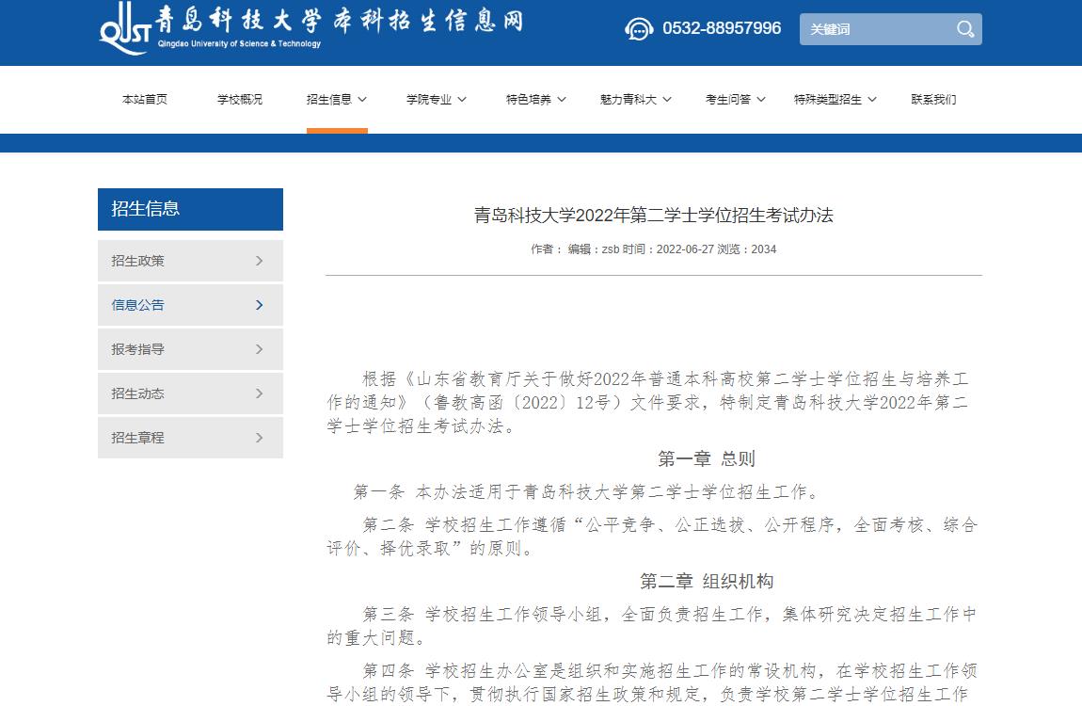Expand the chevron beside 特殊类型招生

[x=872, y=100]
